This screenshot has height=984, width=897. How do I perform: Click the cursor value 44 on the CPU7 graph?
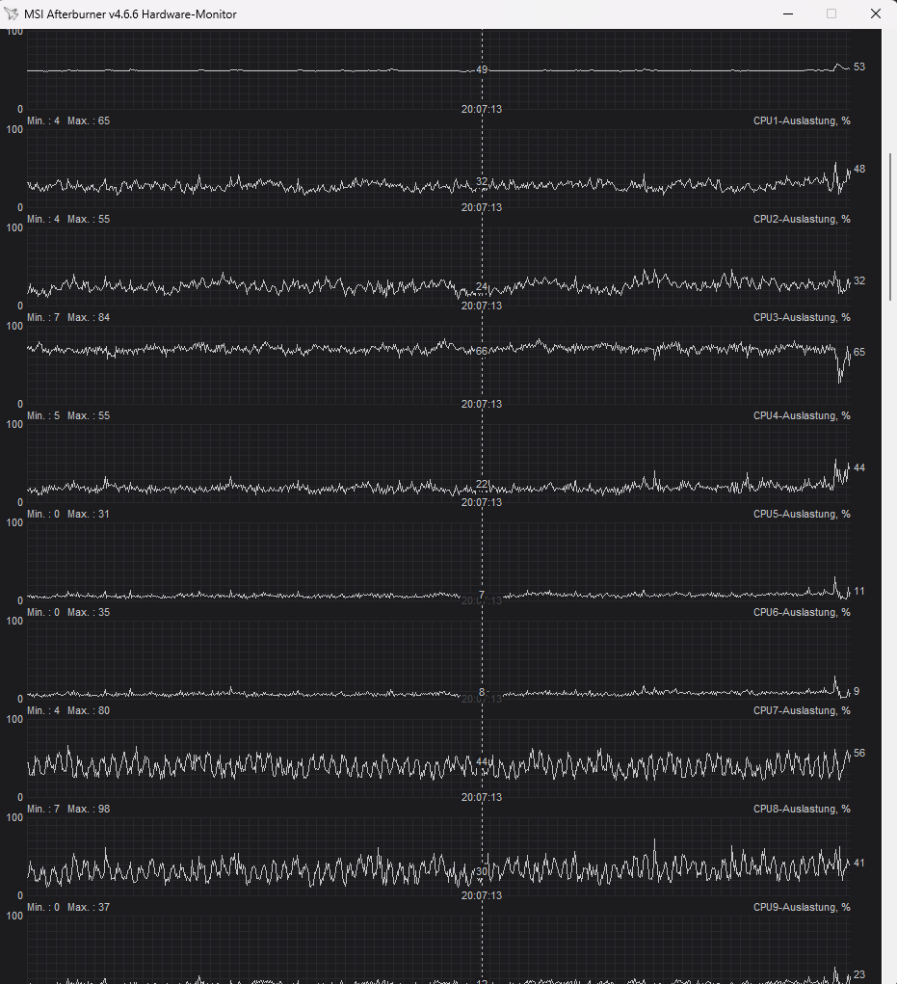click(482, 761)
